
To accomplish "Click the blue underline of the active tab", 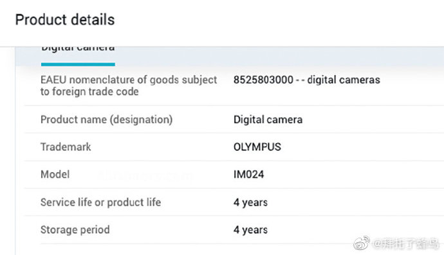I will coord(78,64).
